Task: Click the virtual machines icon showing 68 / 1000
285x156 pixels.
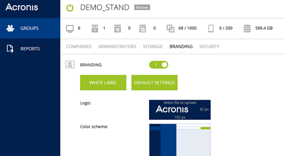Action: [x=170, y=28]
